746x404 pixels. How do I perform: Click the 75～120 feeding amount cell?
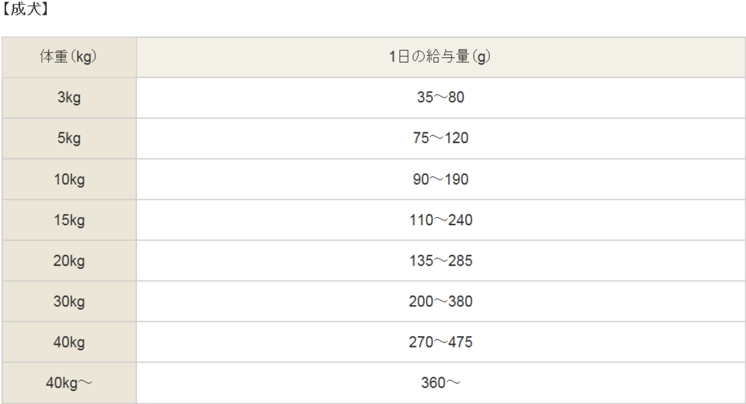point(440,139)
